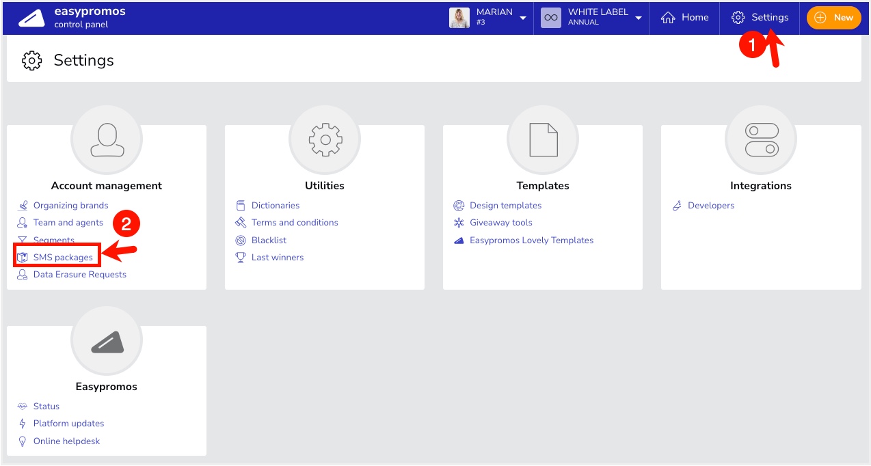871x466 pixels.
Task: Click the Account management person icon
Action: 107,139
